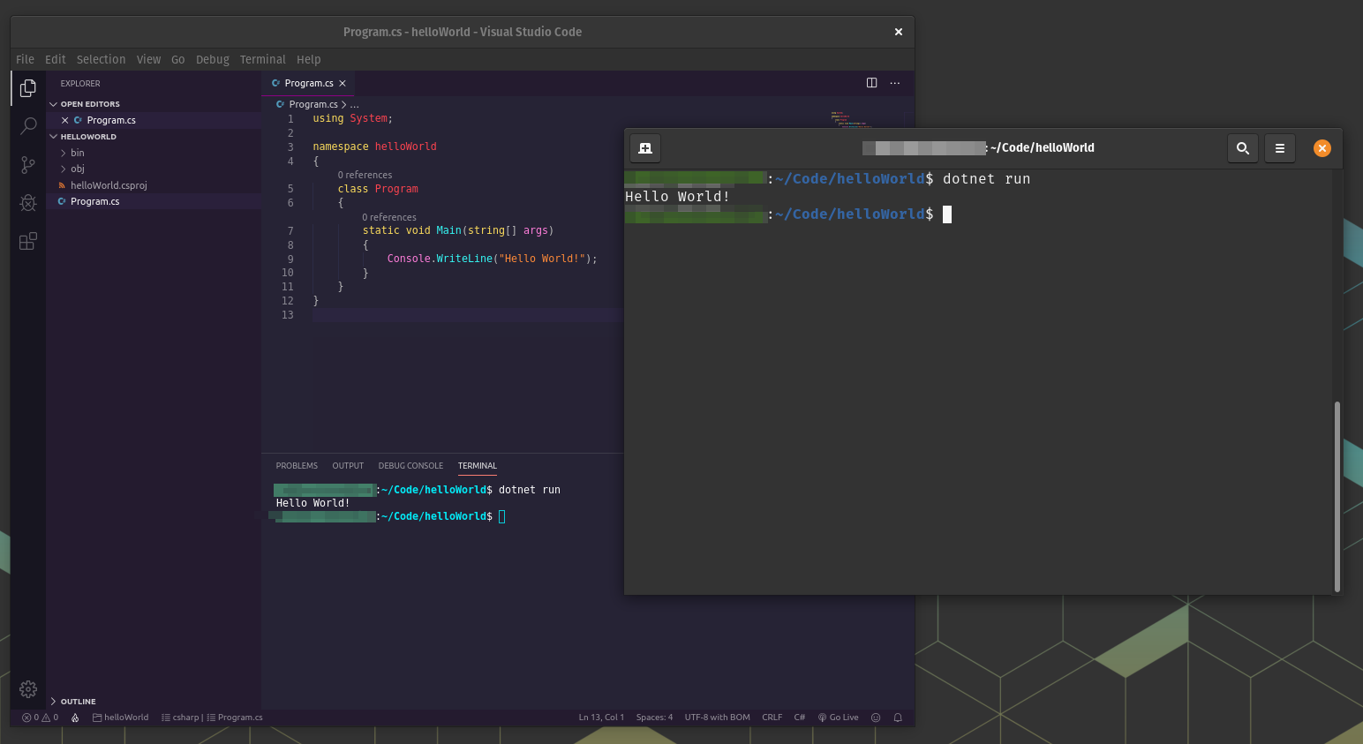Select the Program.cs editor tab
The image size is (1363, 744).
tap(309, 83)
